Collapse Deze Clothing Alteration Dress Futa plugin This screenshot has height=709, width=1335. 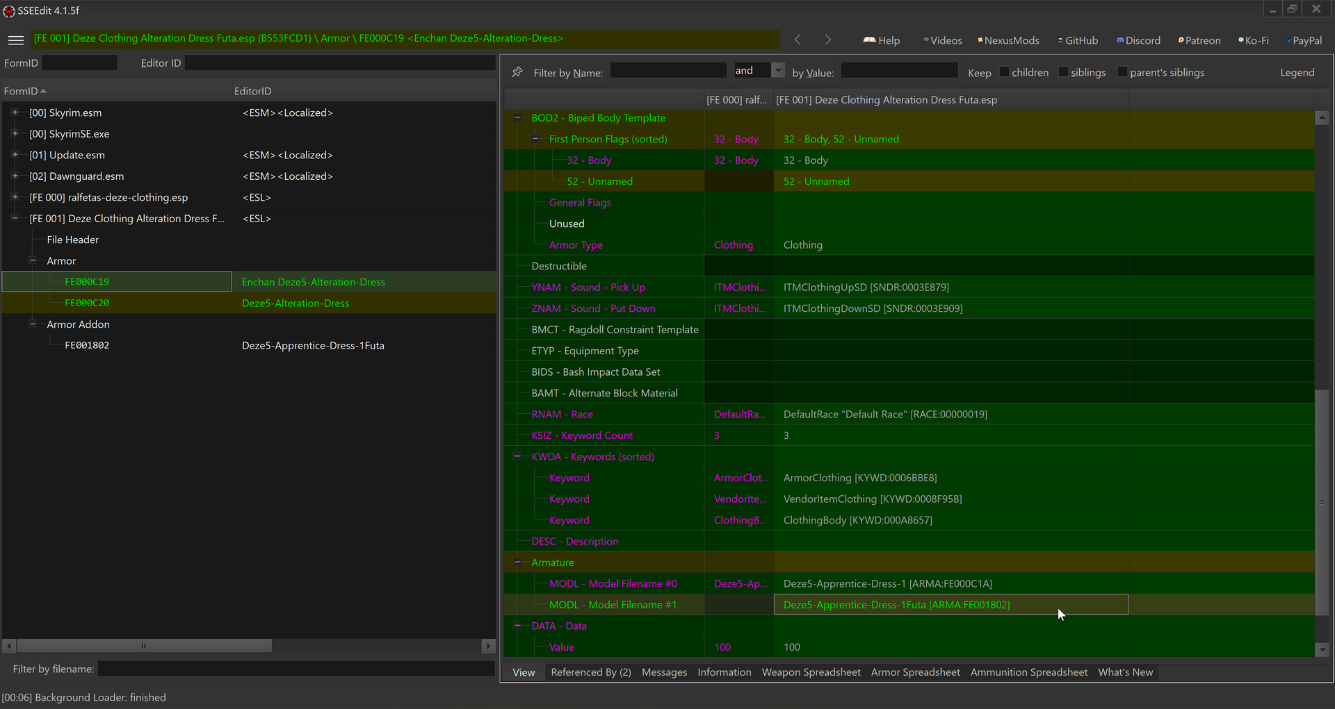tap(15, 218)
